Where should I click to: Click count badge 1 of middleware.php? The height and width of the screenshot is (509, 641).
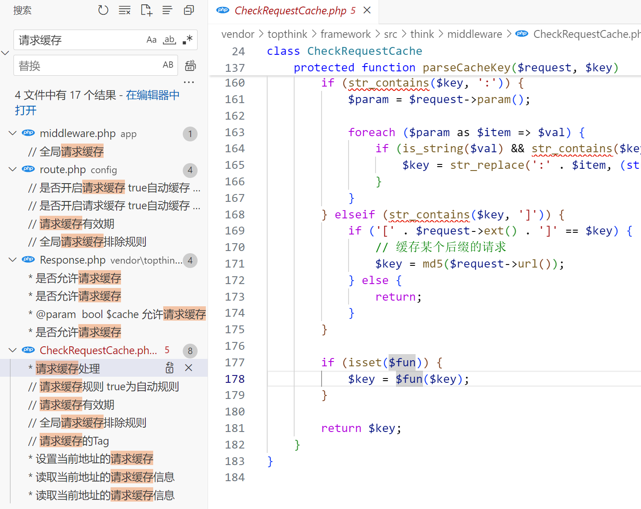pyautogui.click(x=190, y=134)
